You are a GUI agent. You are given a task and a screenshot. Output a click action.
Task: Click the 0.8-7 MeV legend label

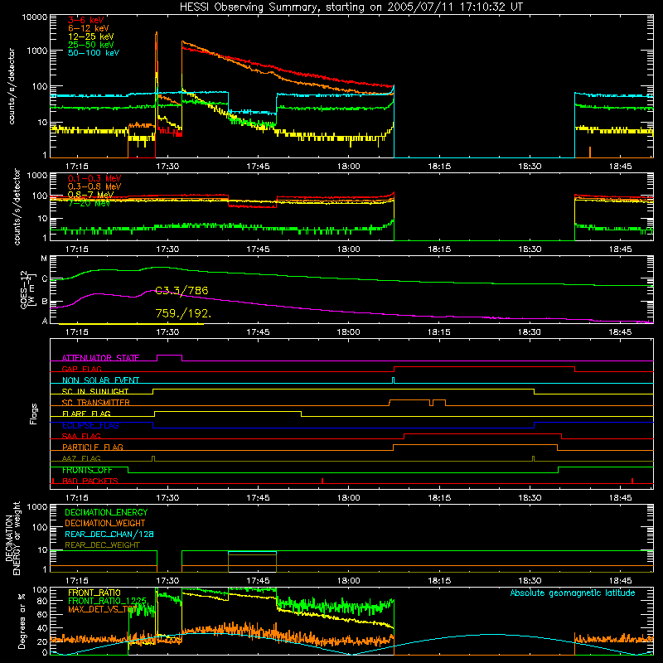pos(90,195)
